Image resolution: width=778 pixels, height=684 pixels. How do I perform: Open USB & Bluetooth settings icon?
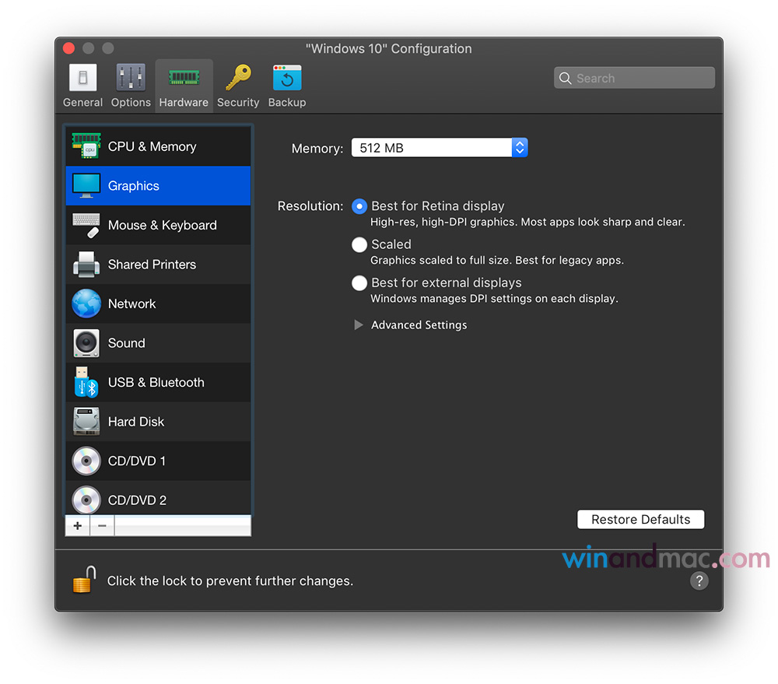click(x=86, y=383)
